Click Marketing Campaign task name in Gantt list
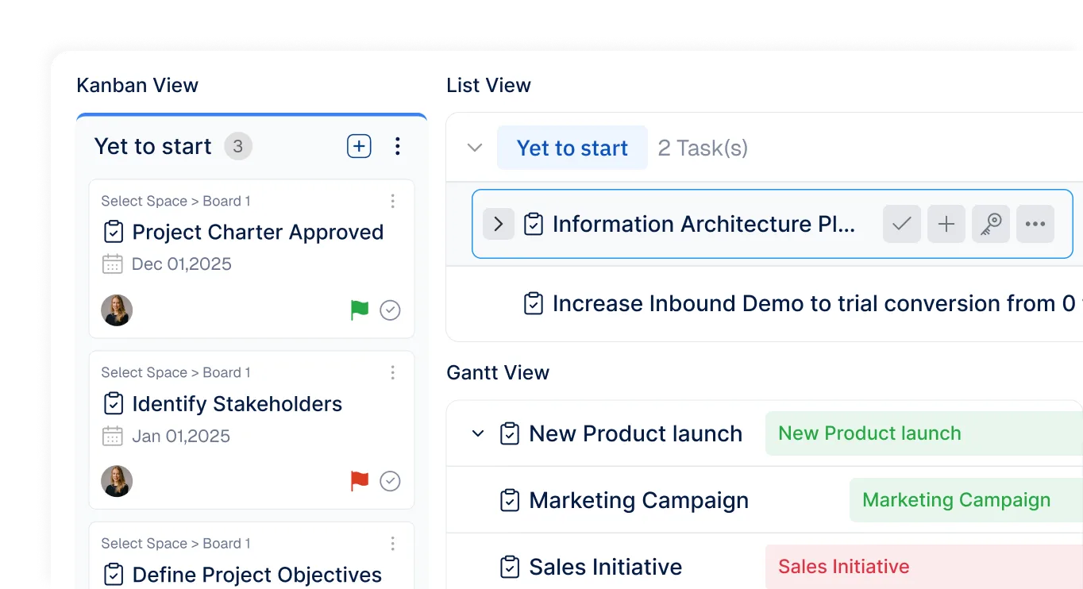The width and height of the screenshot is (1083, 589). (639, 500)
